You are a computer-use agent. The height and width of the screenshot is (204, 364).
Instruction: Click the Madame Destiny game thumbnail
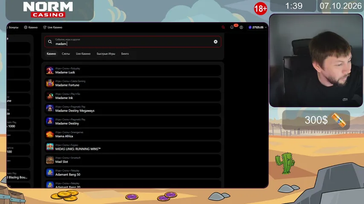(50, 122)
